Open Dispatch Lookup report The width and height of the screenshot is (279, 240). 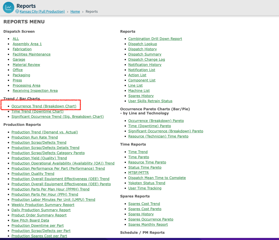pyautogui.click(x=142, y=44)
